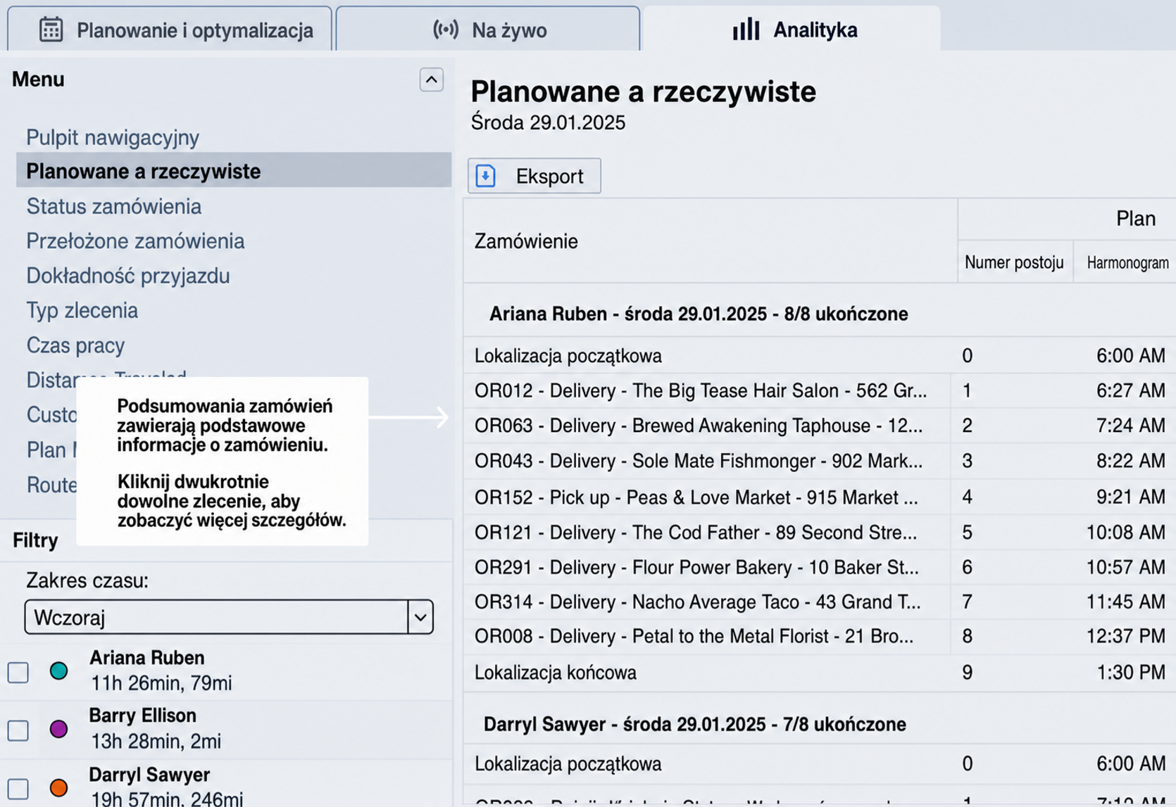The height and width of the screenshot is (807, 1176).
Task: Select Ariana Ruben driver name in filters
Action: pyautogui.click(x=147, y=658)
